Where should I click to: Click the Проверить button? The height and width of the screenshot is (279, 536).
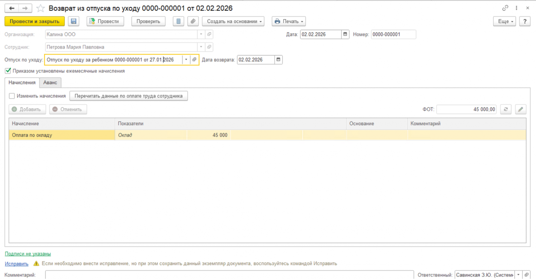coord(148,21)
